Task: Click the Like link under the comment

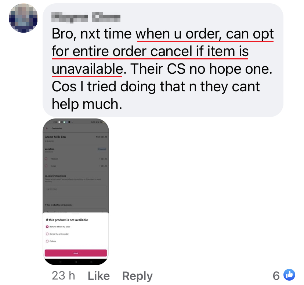Action: [x=99, y=276]
